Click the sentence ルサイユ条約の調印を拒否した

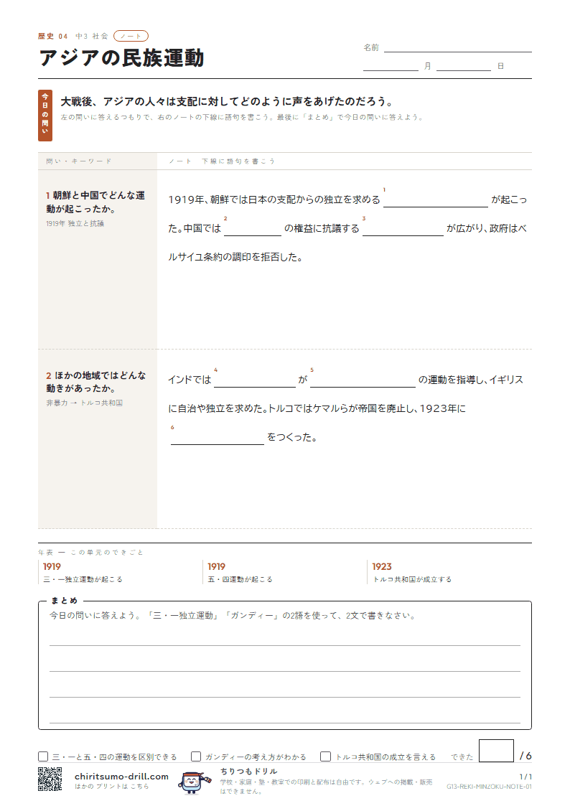235,257
